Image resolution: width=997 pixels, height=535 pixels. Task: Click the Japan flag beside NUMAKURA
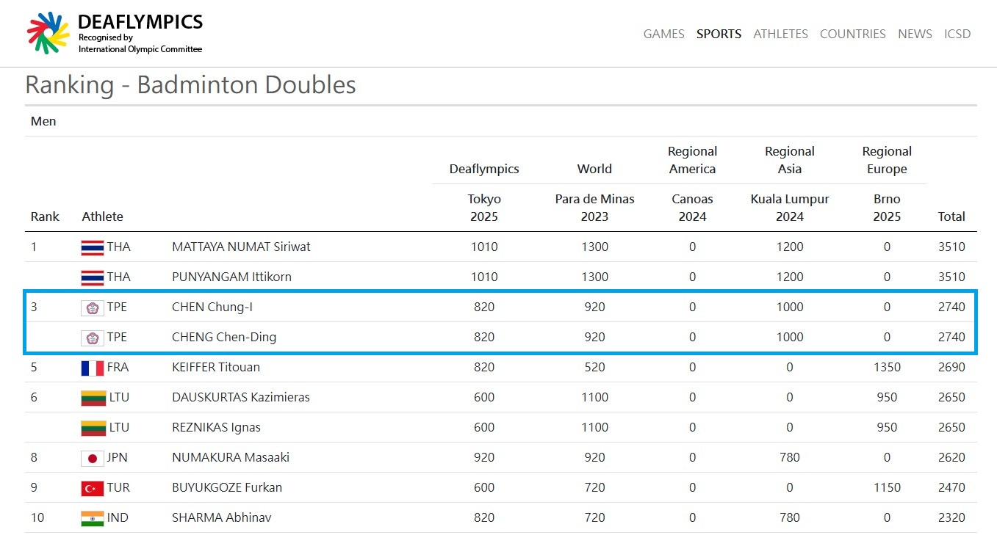[92, 458]
